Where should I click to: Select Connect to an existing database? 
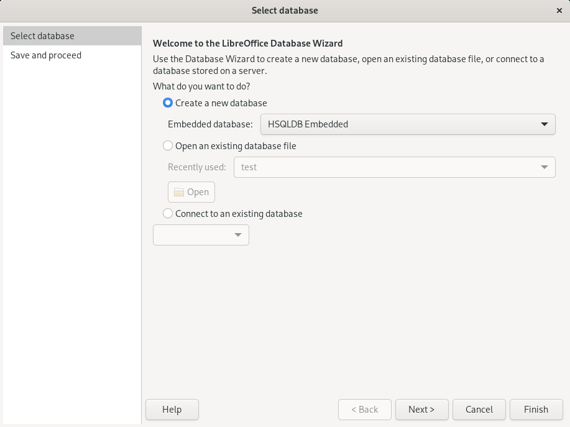coord(168,213)
